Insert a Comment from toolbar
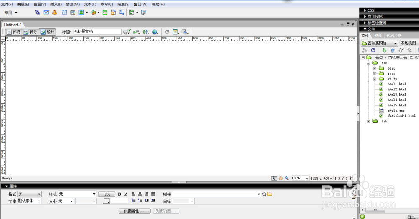This screenshot has width=419, height=219. coord(122,12)
